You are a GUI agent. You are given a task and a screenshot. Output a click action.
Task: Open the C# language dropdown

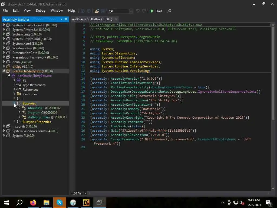coord(131,11)
